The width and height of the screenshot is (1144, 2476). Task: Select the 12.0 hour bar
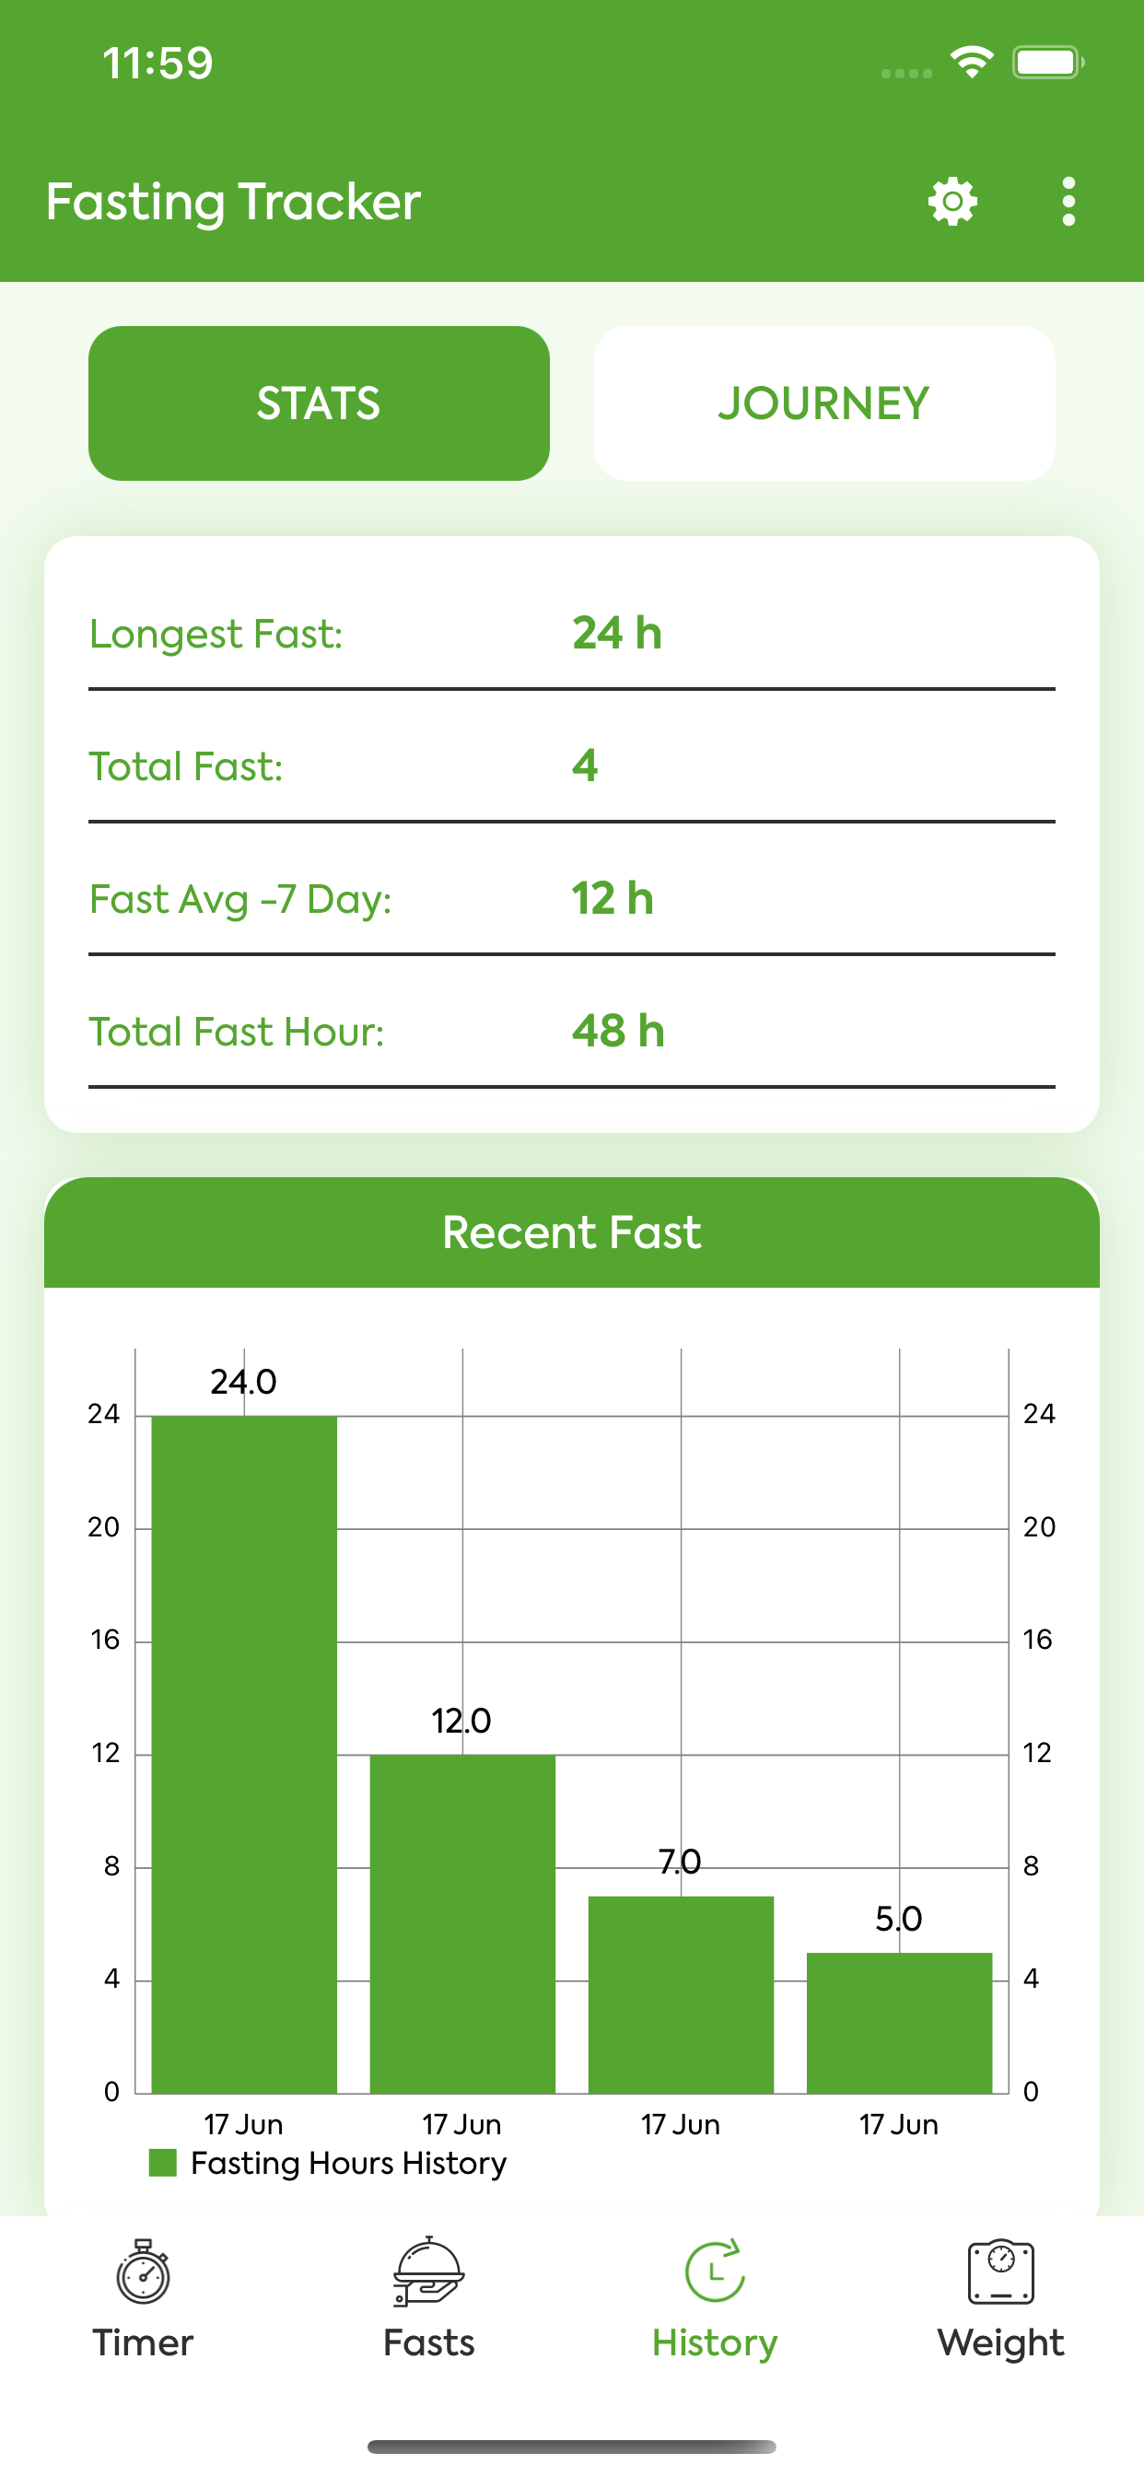click(462, 1923)
